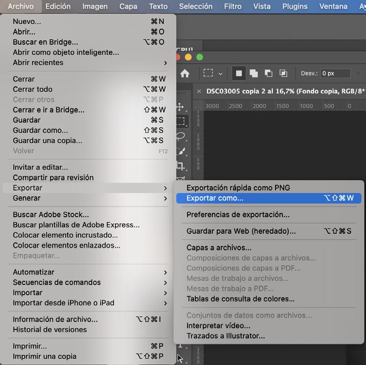Choose Cerrar from Archivo menu
366x365 pixels.
click(x=88, y=79)
